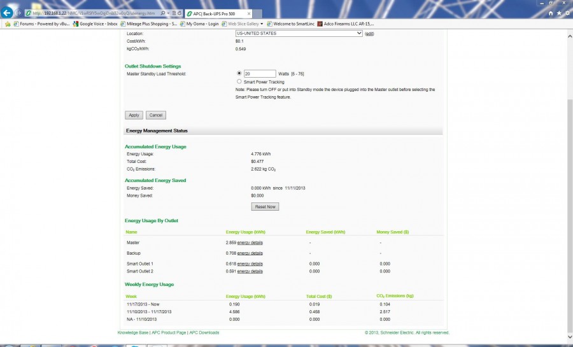Image resolution: width=573 pixels, height=347 pixels.
Task: Click the edit link beside Location
Action: coord(369,33)
